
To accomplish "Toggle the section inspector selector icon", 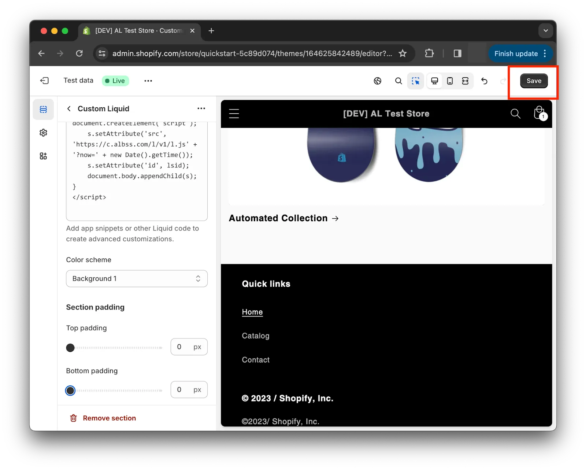I will click(x=416, y=81).
